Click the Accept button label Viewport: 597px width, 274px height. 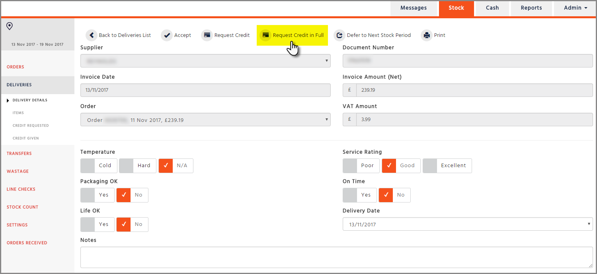[x=183, y=35]
